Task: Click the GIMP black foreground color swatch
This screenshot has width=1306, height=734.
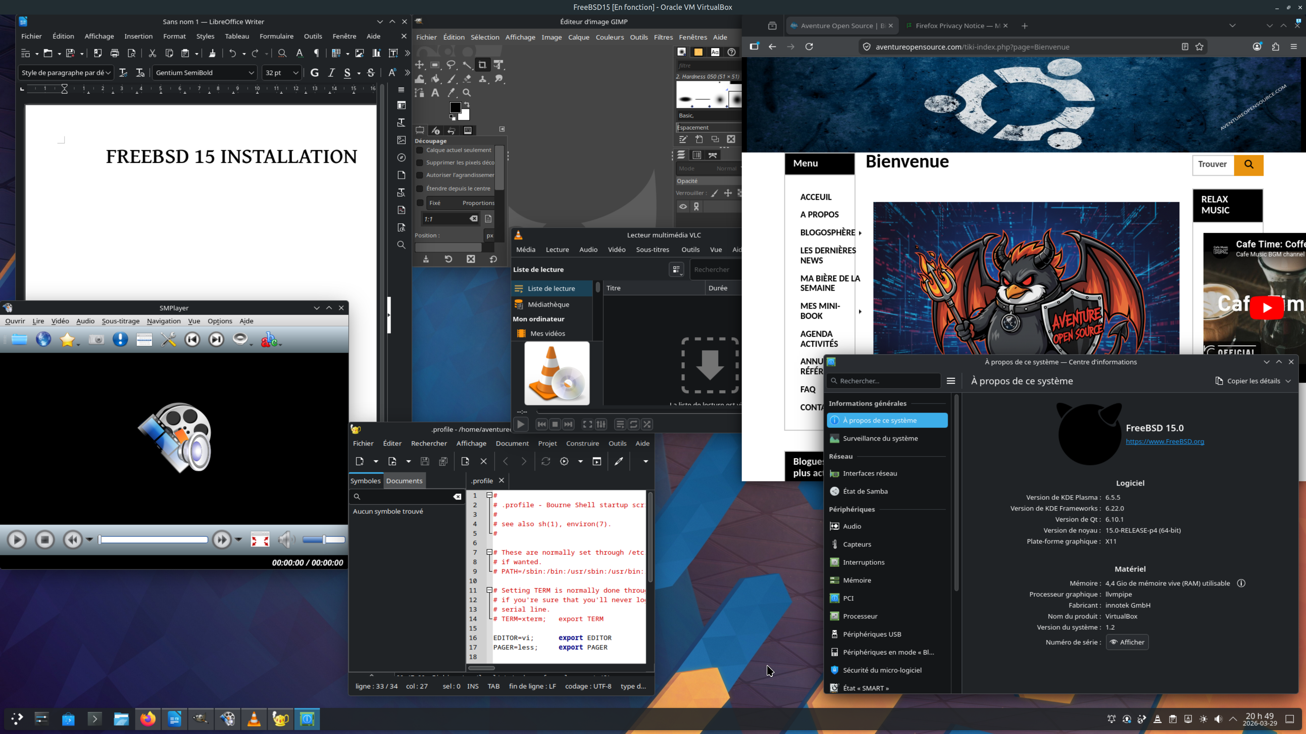Action: (455, 107)
